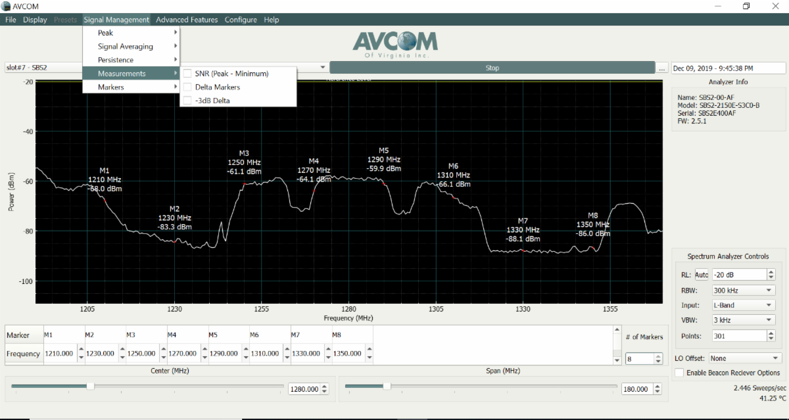
Task: Open the Advanced Features menu
Action: 187,20
